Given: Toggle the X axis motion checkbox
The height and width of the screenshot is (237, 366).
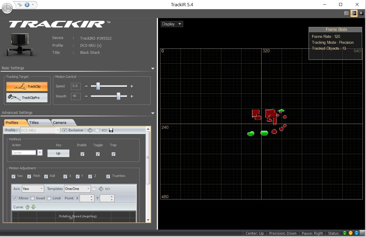Looking at the screenshot, I should click(x=65, y=176).
